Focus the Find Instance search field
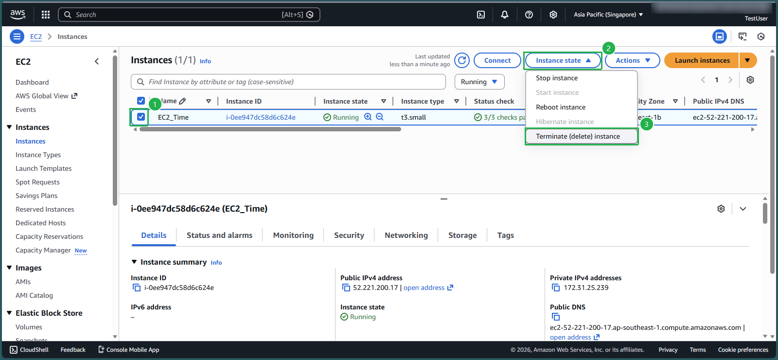Image resolution: width=778 pixels, height=360 pixels. (x=288, y=82)
